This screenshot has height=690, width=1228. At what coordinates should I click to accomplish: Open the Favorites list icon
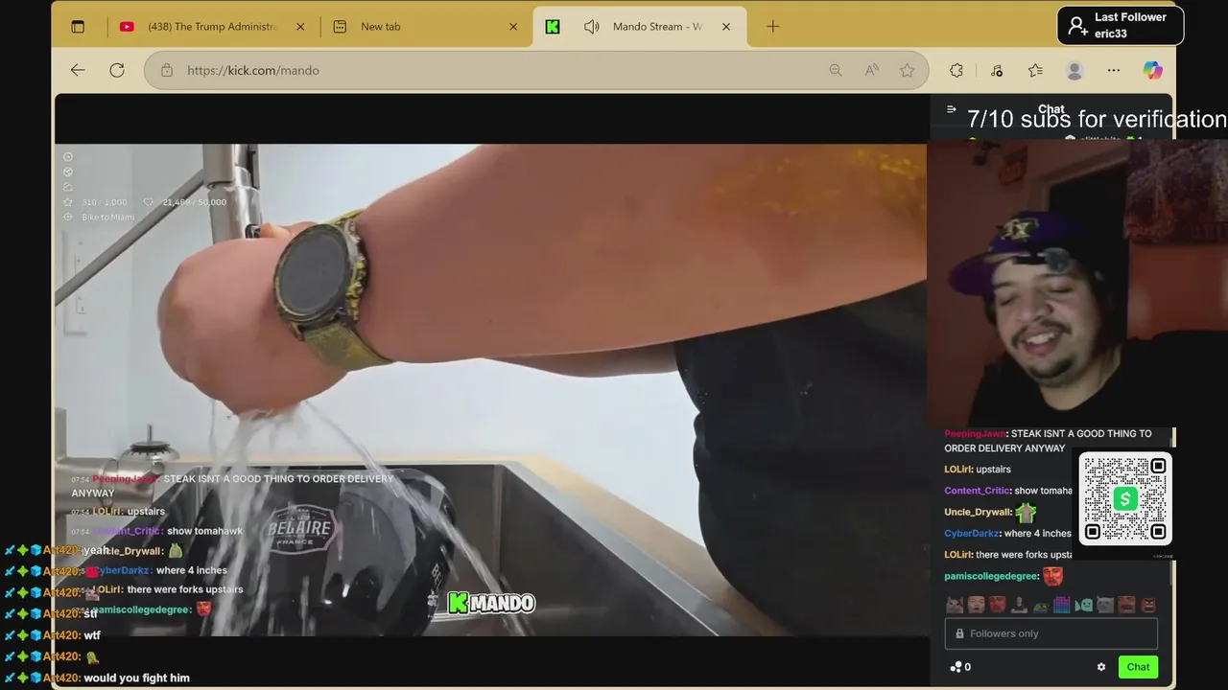[1035, 70]
